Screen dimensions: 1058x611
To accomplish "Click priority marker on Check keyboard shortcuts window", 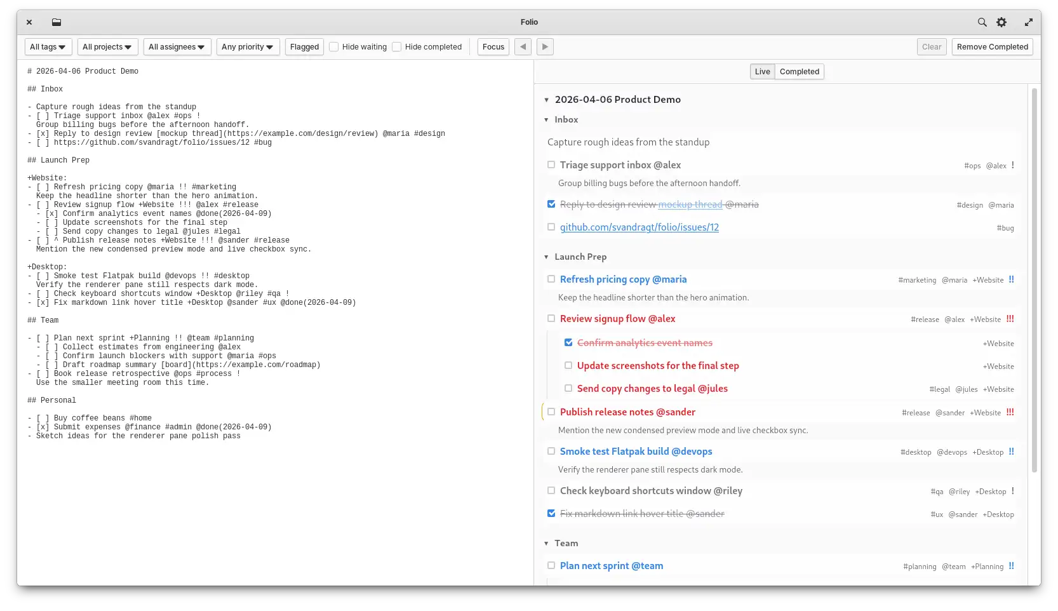I will (x=1012, y=492).
